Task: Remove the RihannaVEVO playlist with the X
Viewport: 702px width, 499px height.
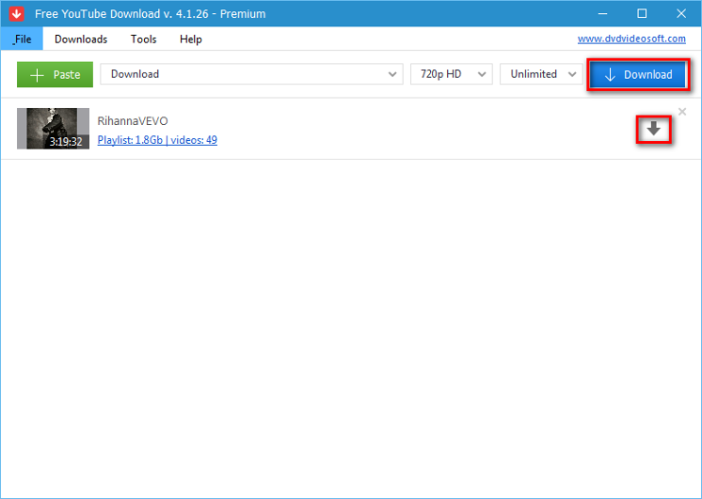Action: 682,112
